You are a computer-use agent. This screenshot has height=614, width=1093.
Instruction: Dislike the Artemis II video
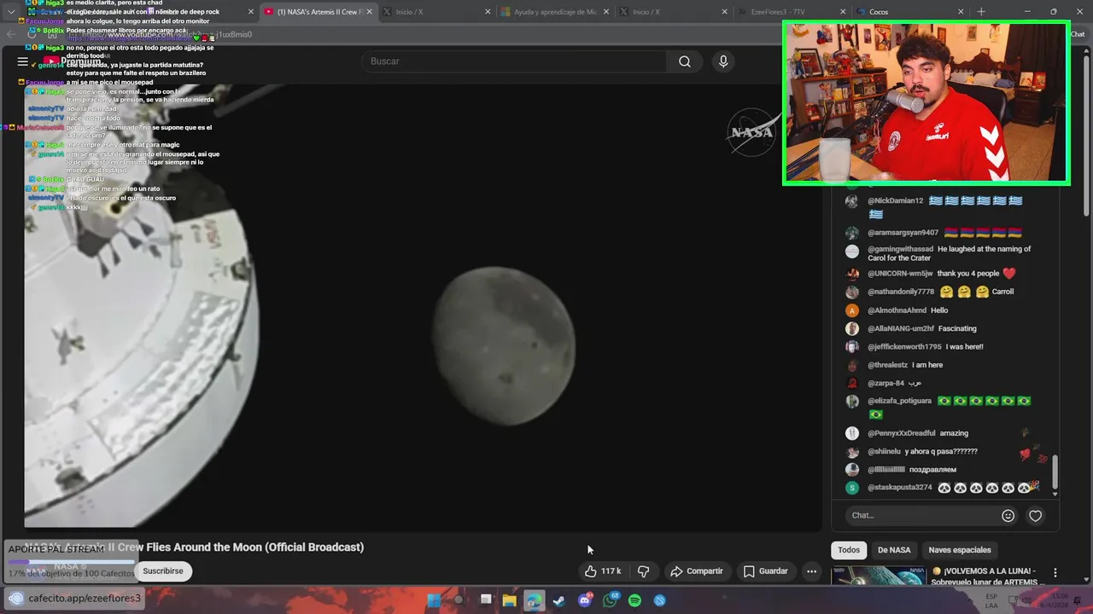[x=644, y=571]
